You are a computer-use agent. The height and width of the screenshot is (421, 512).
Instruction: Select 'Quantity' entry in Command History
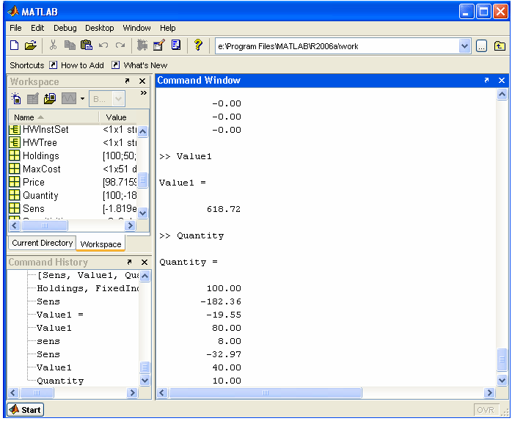[x=60, y=381]
